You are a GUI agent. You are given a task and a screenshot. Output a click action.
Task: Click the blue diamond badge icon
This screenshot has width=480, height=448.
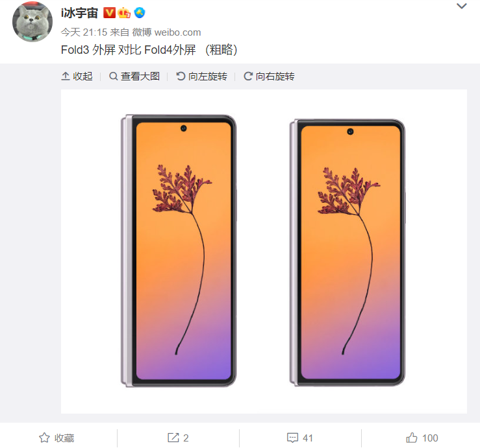pos(140,13)
